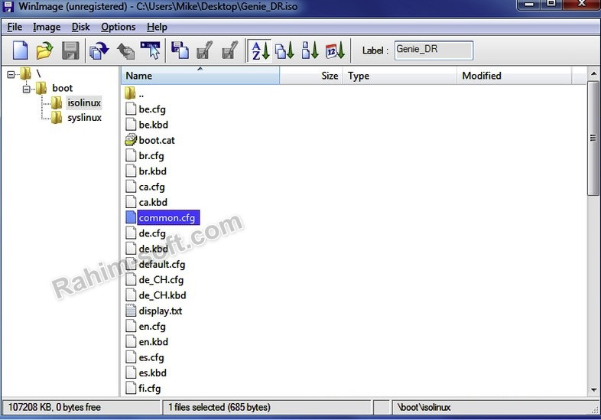
Task: Click the scrollbar down arrow
Action: (x=593, y=389)
